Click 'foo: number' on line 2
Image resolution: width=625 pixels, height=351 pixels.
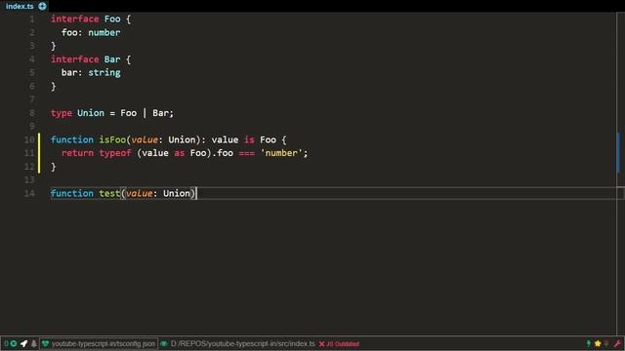point(91,32)
